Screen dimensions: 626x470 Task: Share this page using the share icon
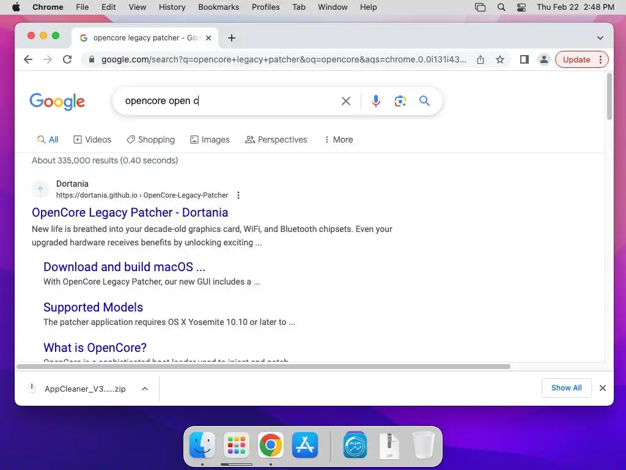(481, 59)
